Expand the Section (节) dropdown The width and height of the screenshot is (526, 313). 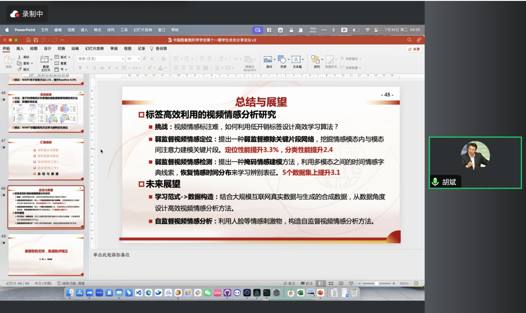[x=61, y=69]
